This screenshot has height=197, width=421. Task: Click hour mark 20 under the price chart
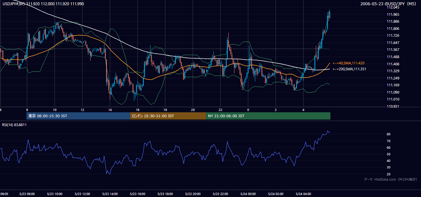193,110
